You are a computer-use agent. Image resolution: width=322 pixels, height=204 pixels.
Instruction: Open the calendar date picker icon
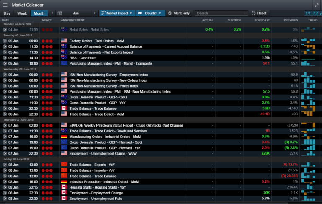[60, 13]
